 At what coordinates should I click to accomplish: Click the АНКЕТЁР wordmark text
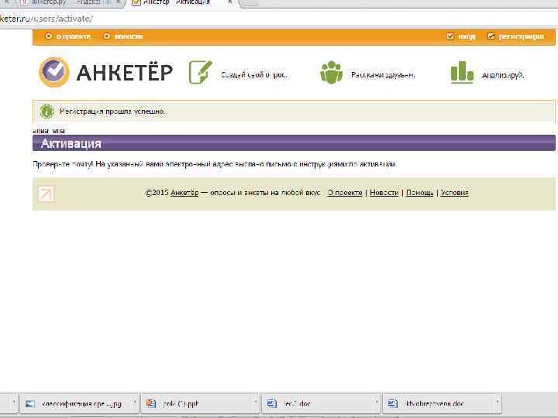pos(125,73)
